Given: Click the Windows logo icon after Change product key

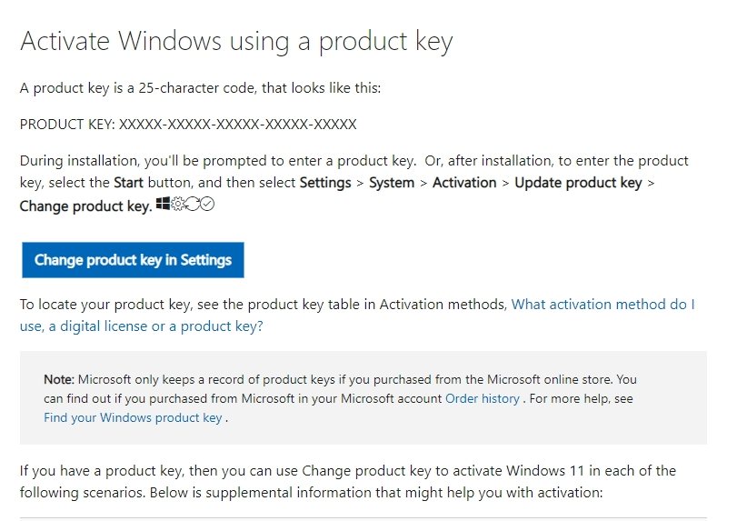Looking at the screenshot, I should pyautogui.click(x=163, y=204).
